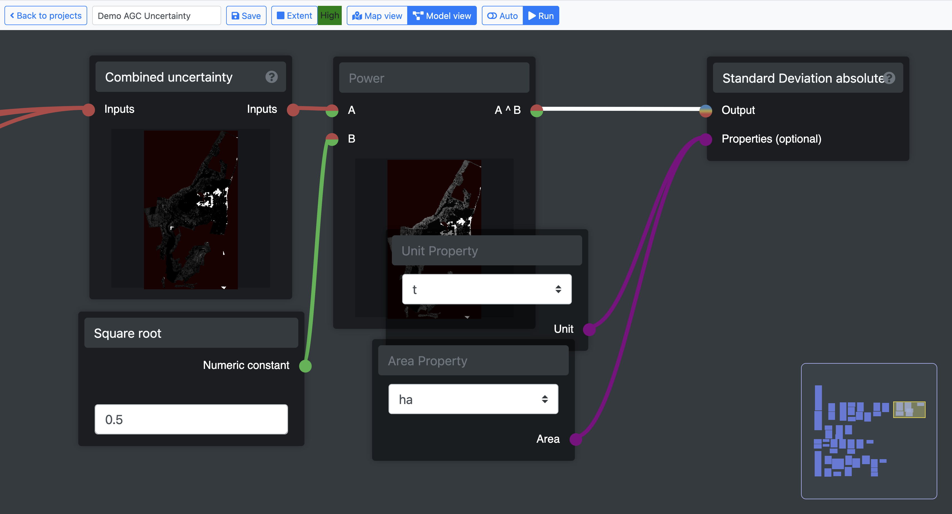Click the Numeric constant green output socket

pyautogui.click(x=305, y=366)
